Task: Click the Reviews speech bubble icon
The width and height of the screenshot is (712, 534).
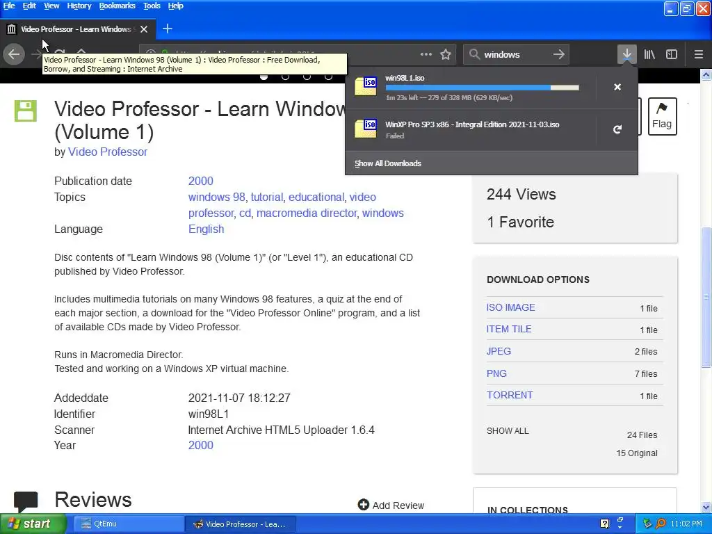Action: point(26,501)
